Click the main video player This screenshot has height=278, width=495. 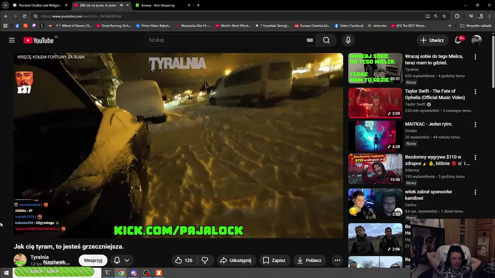point(178,146)
